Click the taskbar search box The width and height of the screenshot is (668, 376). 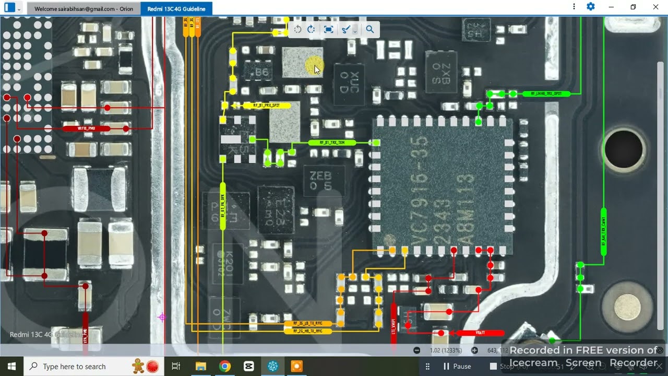pyautogui.click(x=94, y=366)
